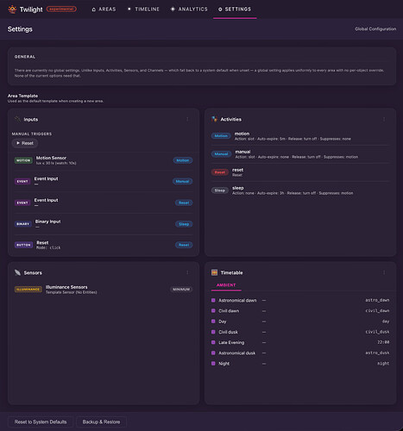Open the Inputs panel three-dot menu

187,119
